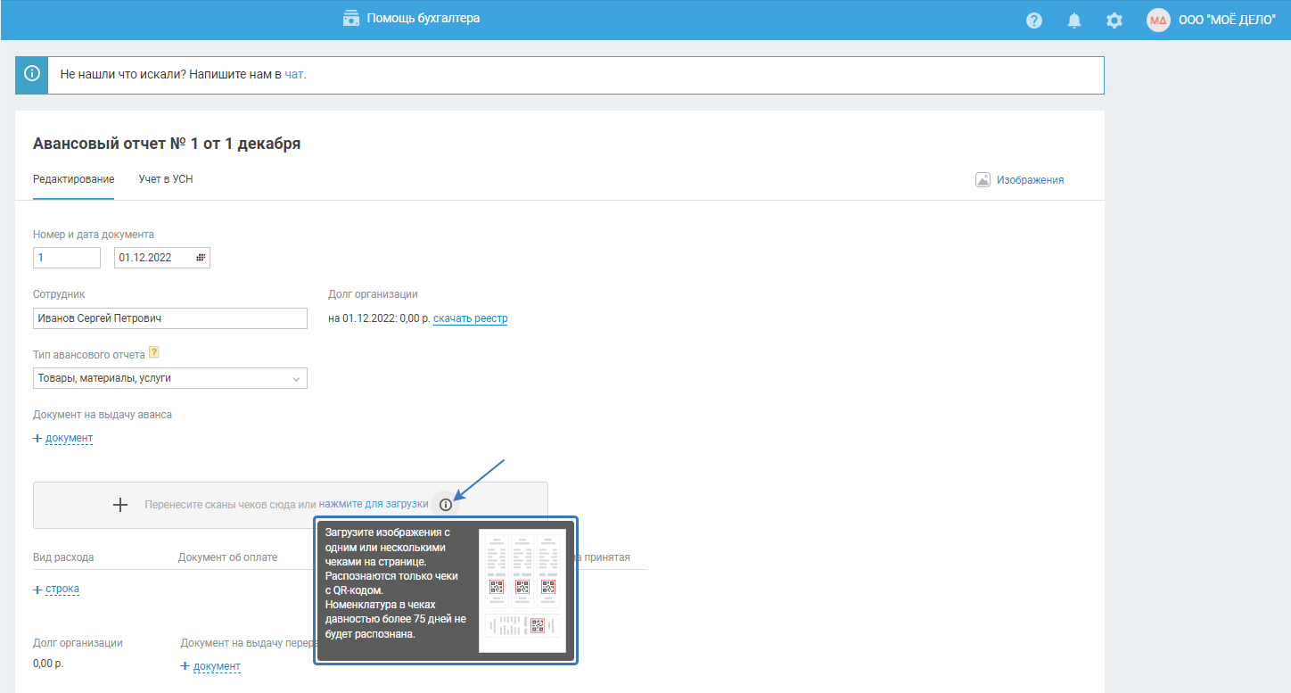Add документ under Документ на выдачу аванса
Viewport: 1291px width, 693px height.
pyautogui.click(x=62, y=438)
